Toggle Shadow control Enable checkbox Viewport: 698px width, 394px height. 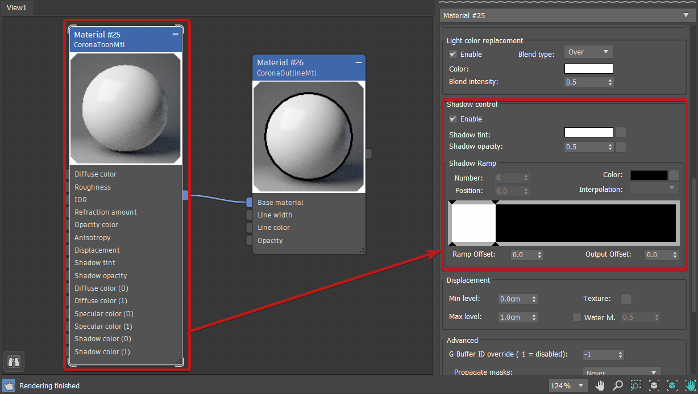(453, 119)
